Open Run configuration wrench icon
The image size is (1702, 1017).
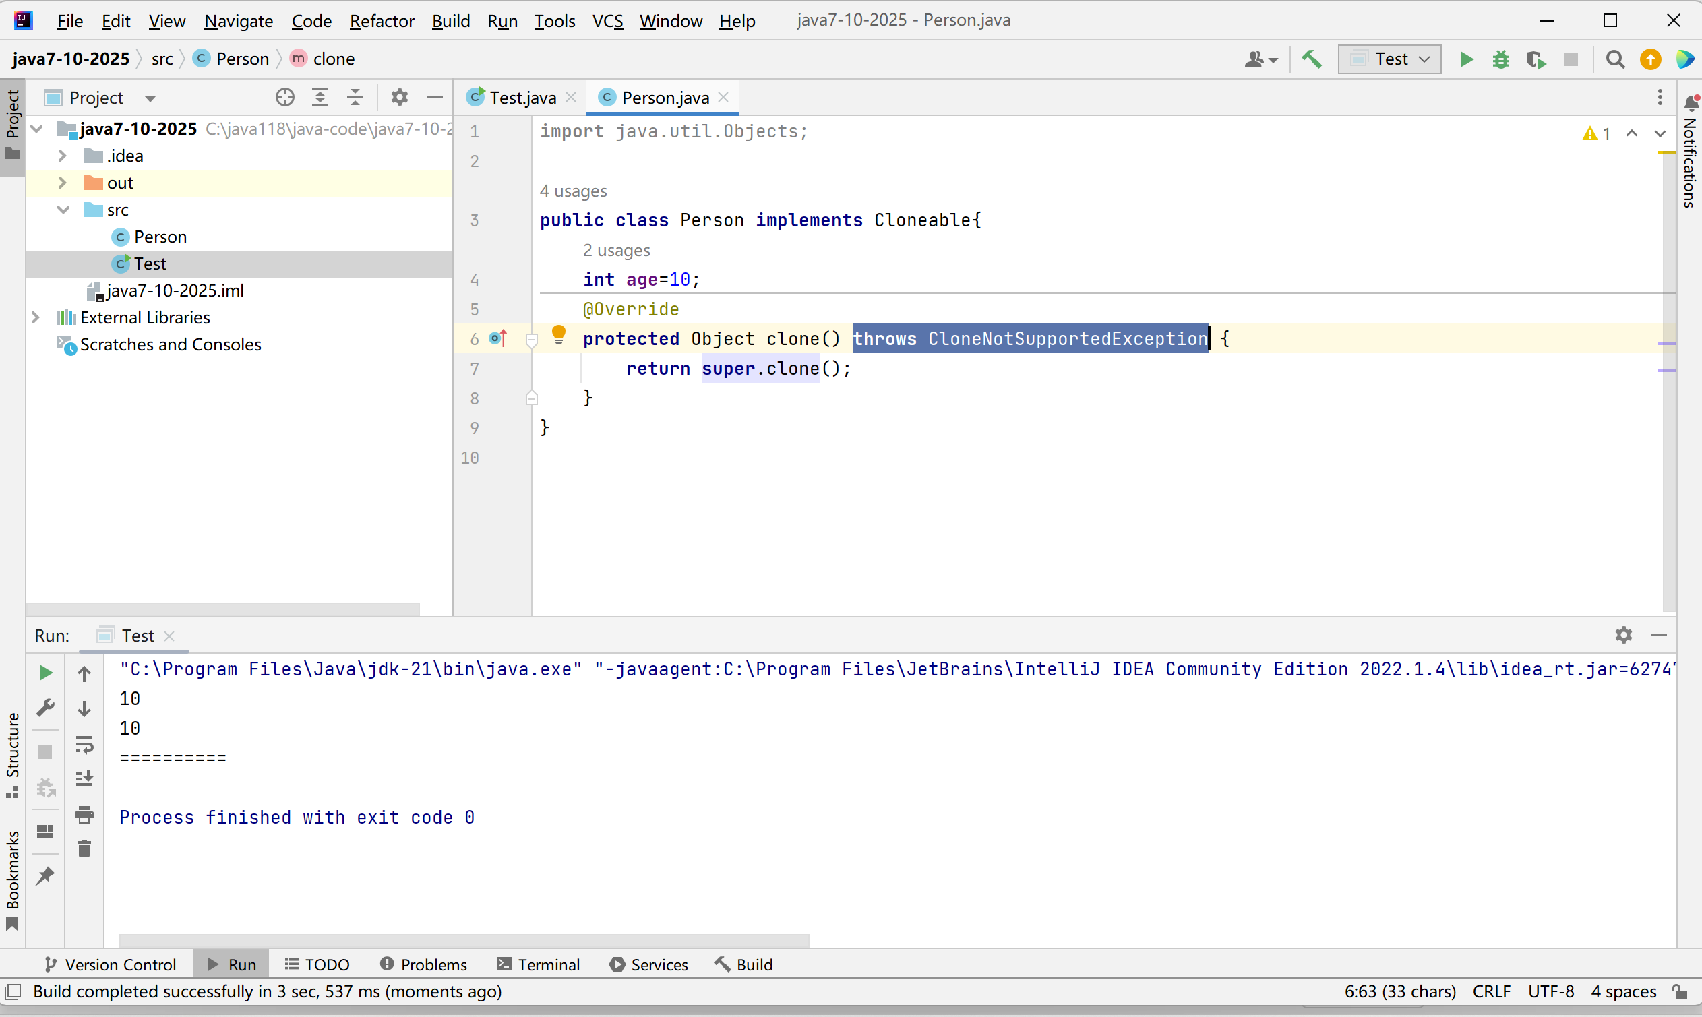pos(45,707)
